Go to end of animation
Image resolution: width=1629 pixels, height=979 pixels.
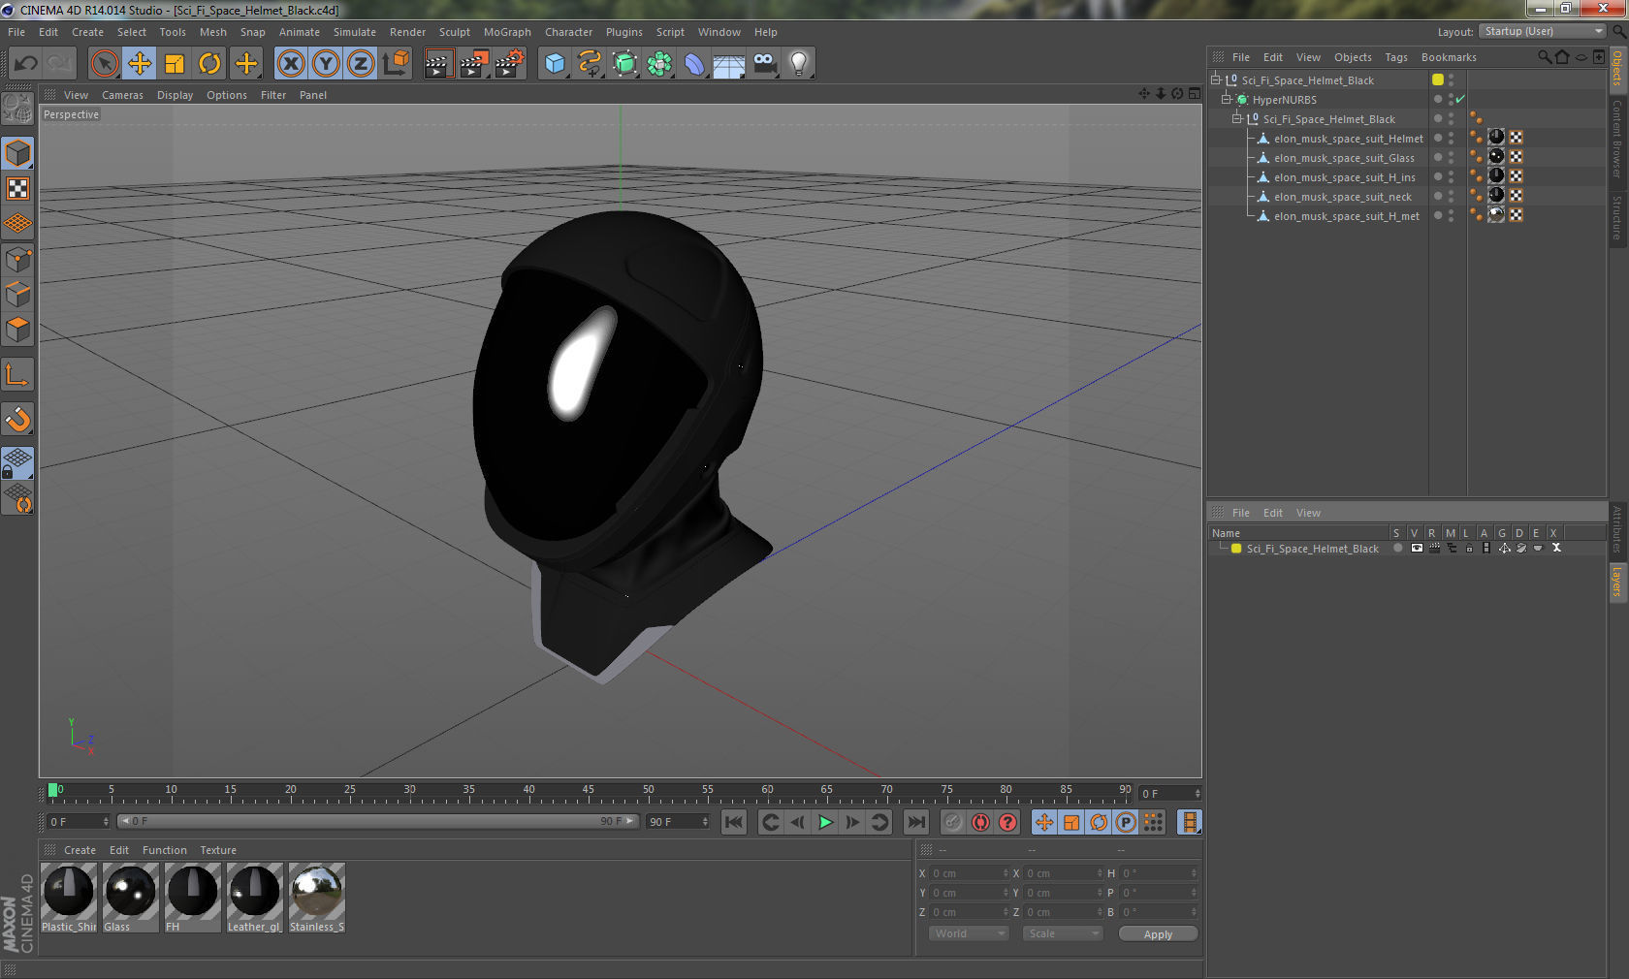915,822
